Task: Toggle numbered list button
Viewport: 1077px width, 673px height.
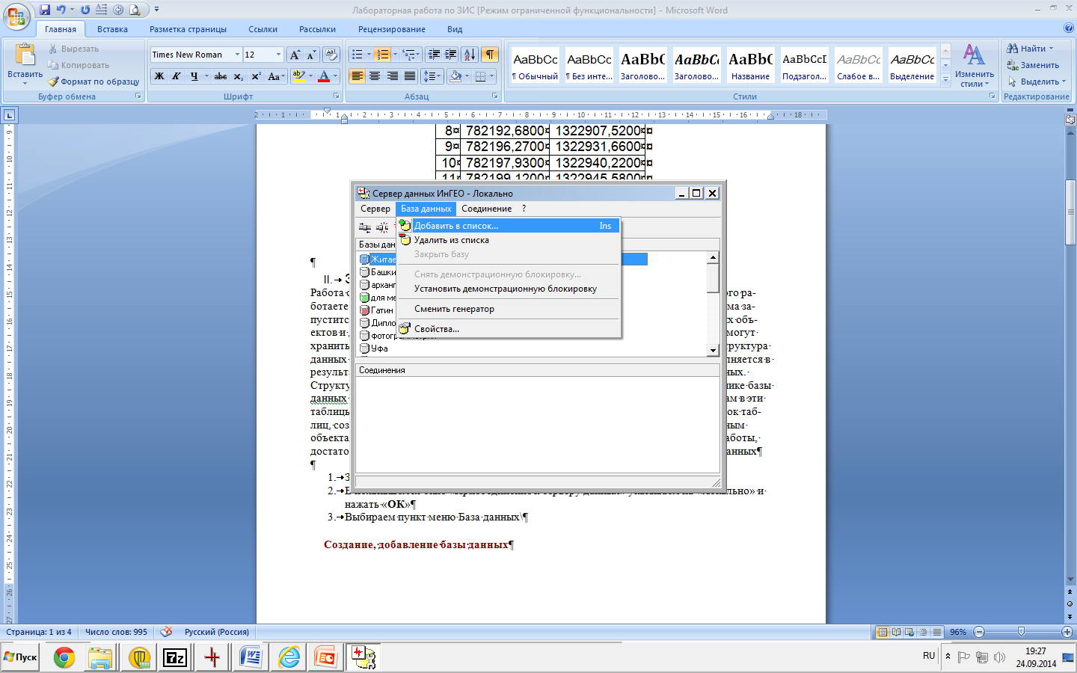Action: coord(382,55)
